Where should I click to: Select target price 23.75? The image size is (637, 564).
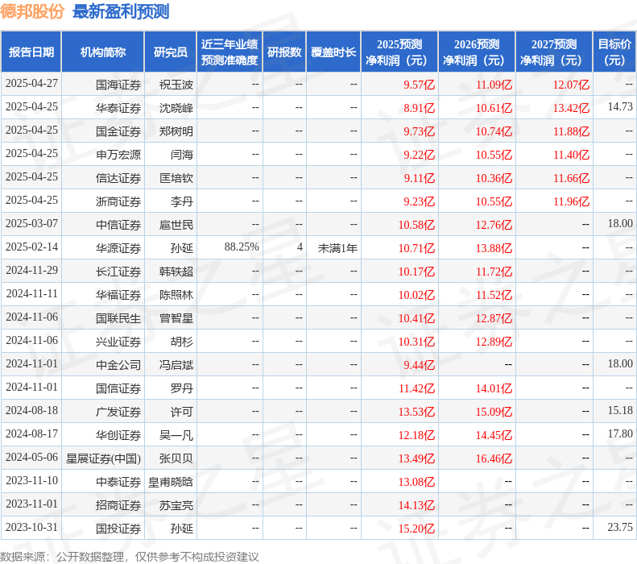[x=620, y=527]
